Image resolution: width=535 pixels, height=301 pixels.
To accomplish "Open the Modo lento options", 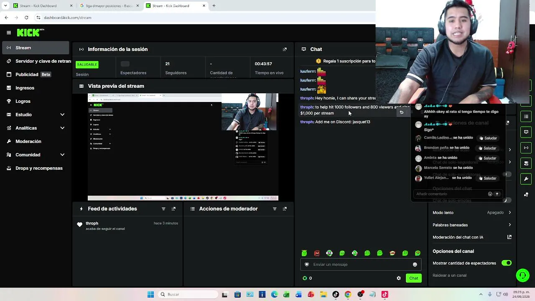I will pyautogui.click(x=472, y=212).
